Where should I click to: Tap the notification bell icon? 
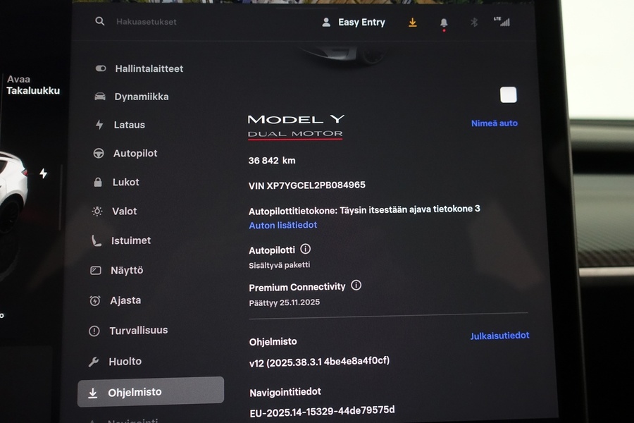tap(443, 22)
